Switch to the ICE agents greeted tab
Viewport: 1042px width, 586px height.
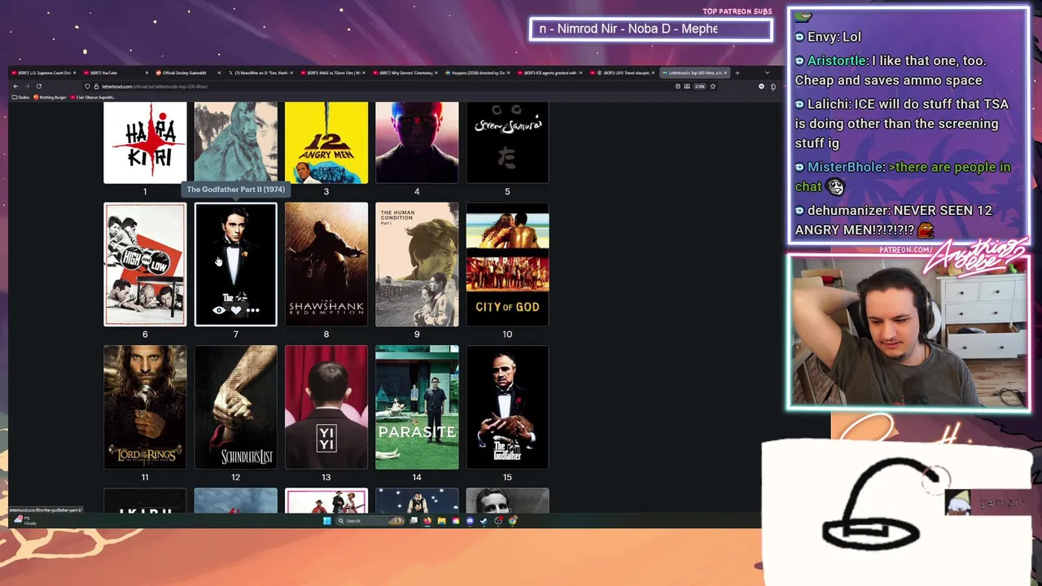[551, 72]
